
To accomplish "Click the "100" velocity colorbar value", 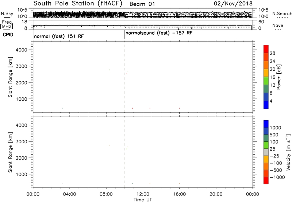I will (274, 142).
